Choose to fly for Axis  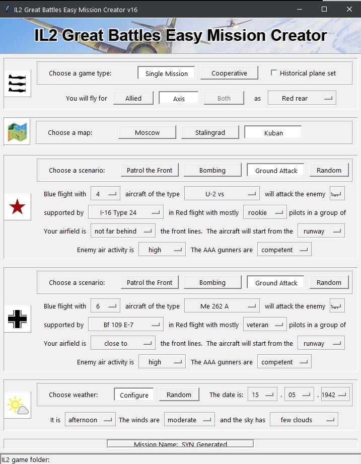tap(179, 98)
